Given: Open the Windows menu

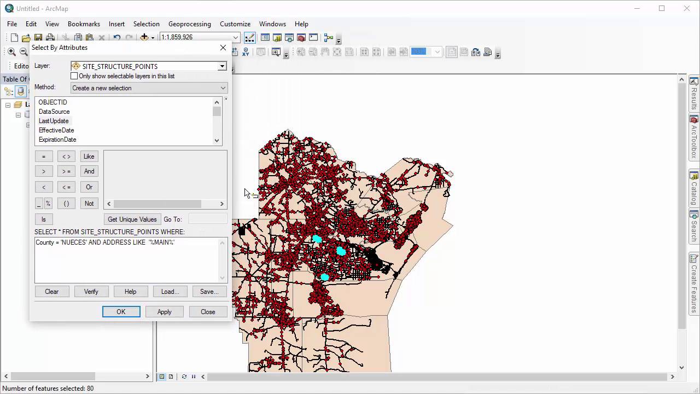Looking at the screenshot, I should [272, 24].
